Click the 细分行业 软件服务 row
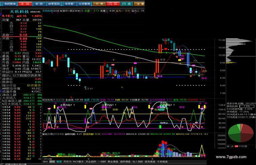The image size is (256, 165). click(x=22, y=85)
